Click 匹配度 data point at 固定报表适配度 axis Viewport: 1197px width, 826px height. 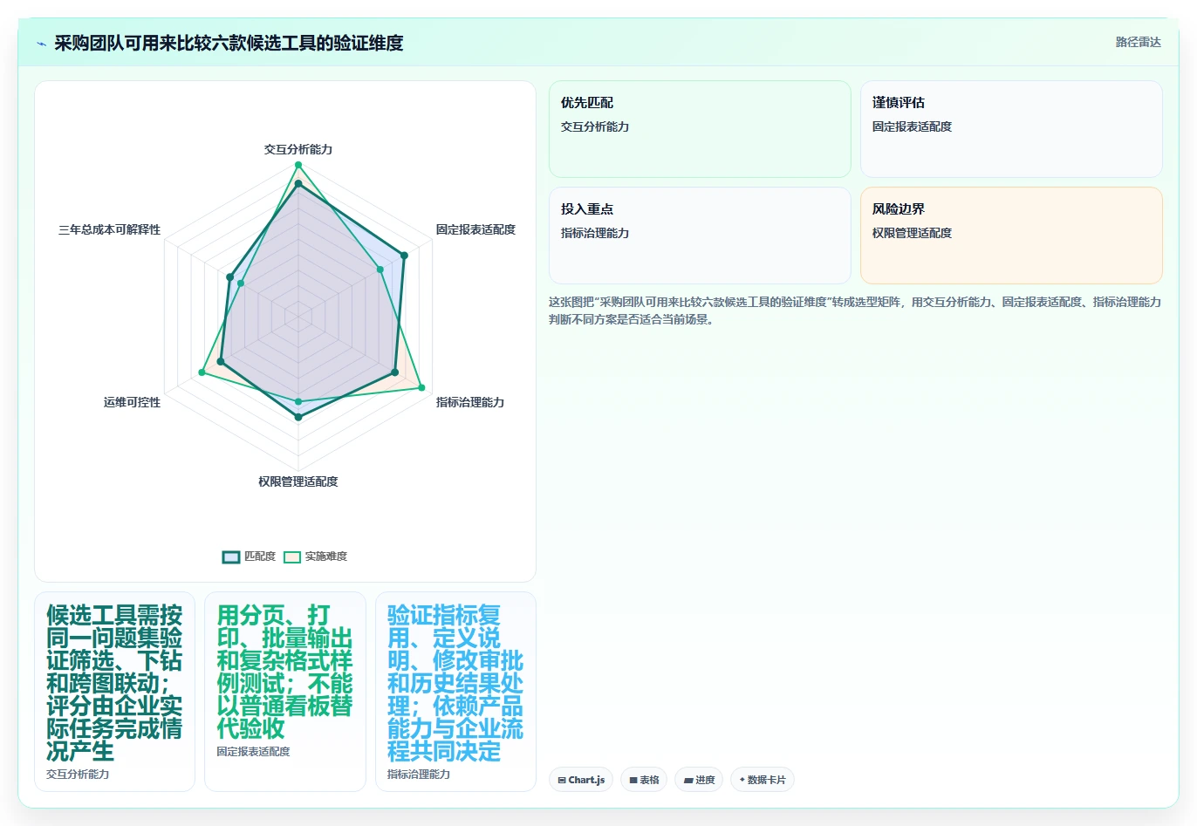pos(404,256)
